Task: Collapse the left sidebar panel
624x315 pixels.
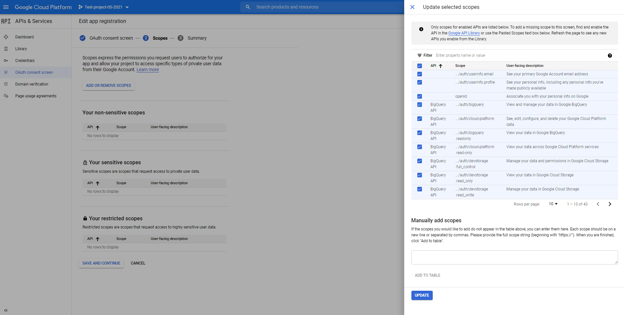Action: click(6, 310)
